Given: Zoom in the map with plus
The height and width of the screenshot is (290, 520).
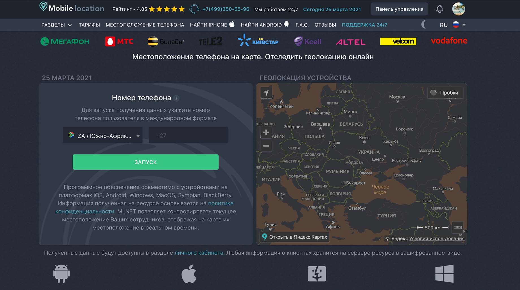Looking at the screenshot, I should 266,132.
